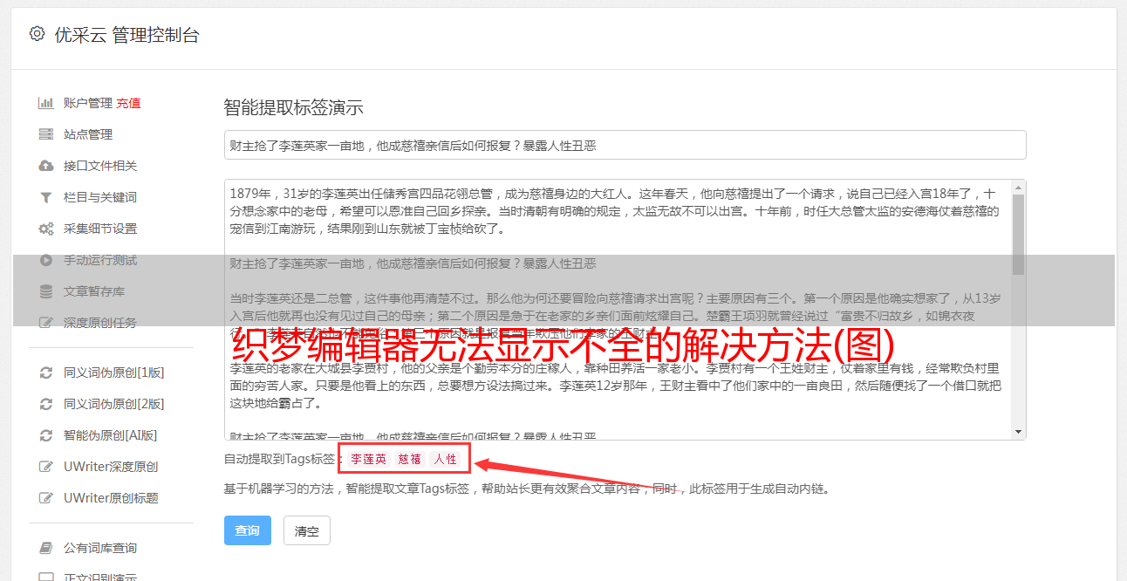Click the 清空 button
The width and height of the screenshot is (1127, 581).
point(307,530)
